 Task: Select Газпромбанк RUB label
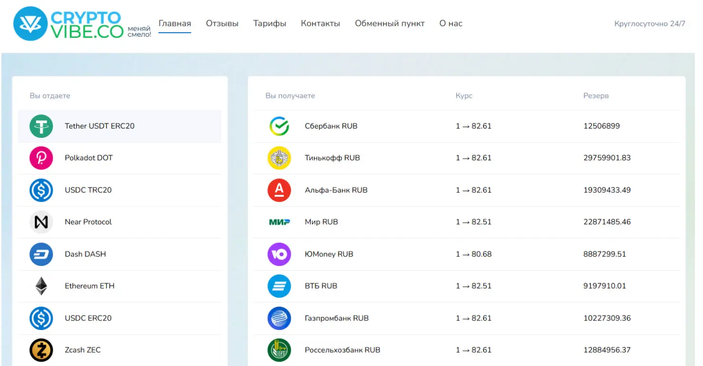click(x=337, y=318)
